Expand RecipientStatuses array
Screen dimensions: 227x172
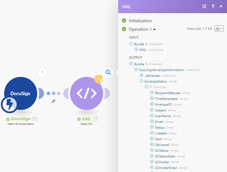(x=152, y=93)
